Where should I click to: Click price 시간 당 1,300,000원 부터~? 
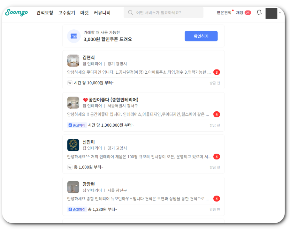coord(111,125)
